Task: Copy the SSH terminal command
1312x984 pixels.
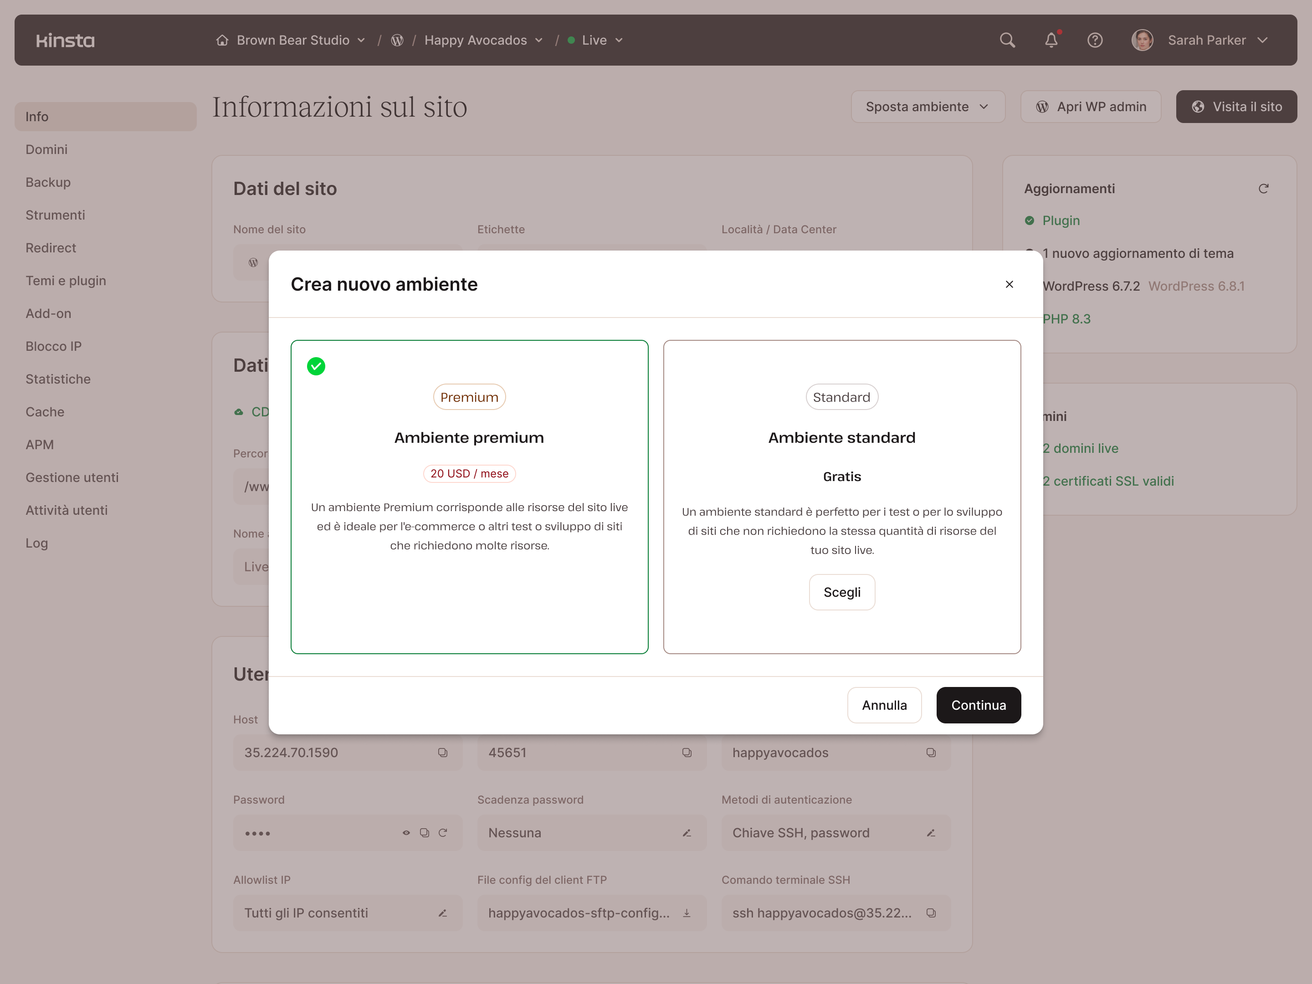Action: [x=931, y=913]
